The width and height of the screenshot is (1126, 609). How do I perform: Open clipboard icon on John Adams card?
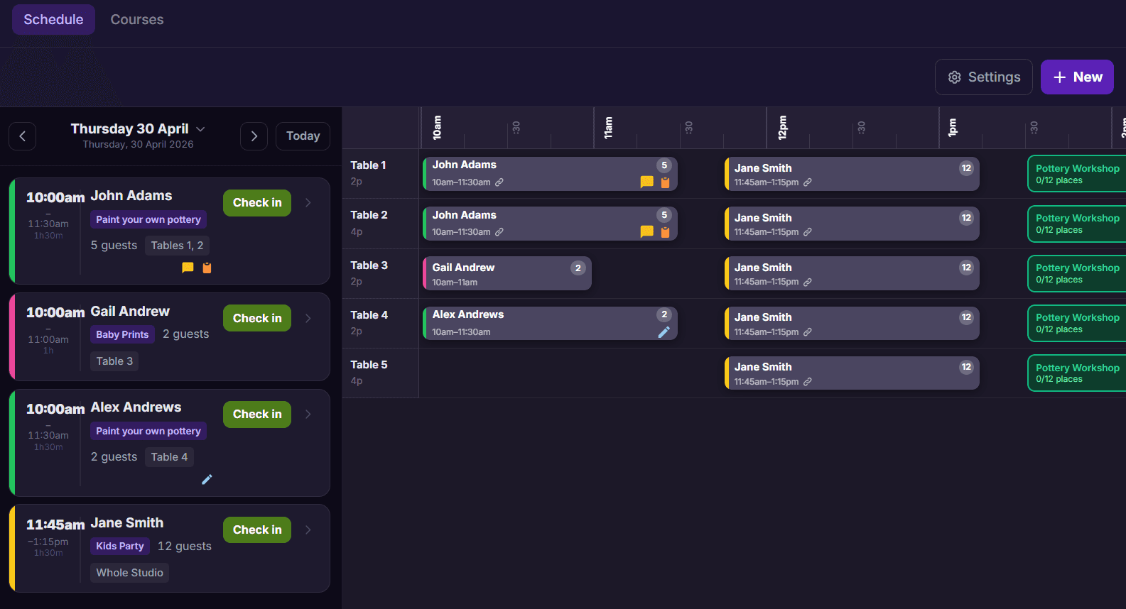pos(207,268)
